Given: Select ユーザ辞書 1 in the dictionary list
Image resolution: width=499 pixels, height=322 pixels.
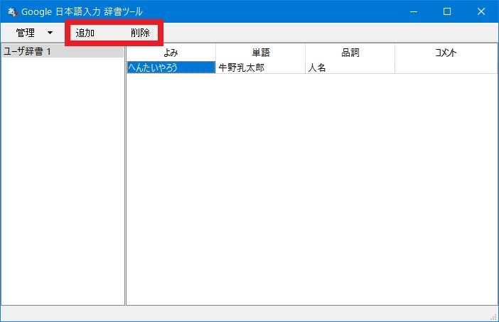Looking at the screenshot, I should [63, 52].
